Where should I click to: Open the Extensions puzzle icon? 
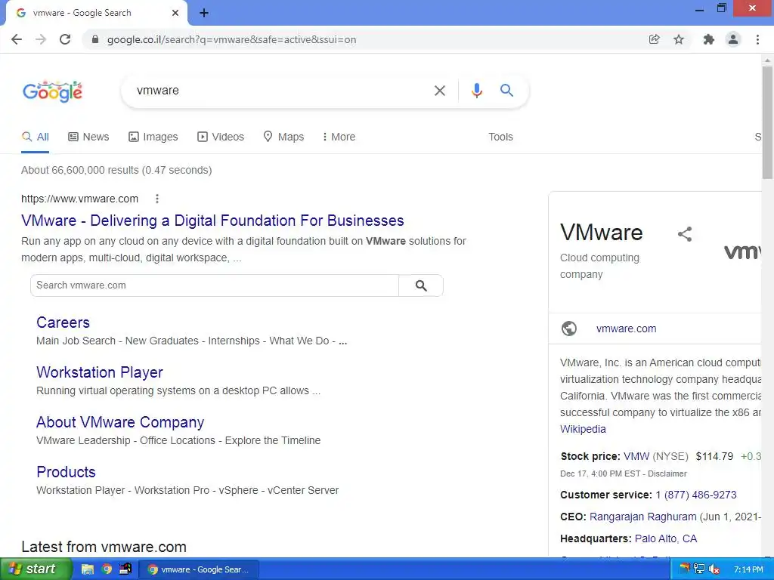pyautogui.click(x=709, y=39)
